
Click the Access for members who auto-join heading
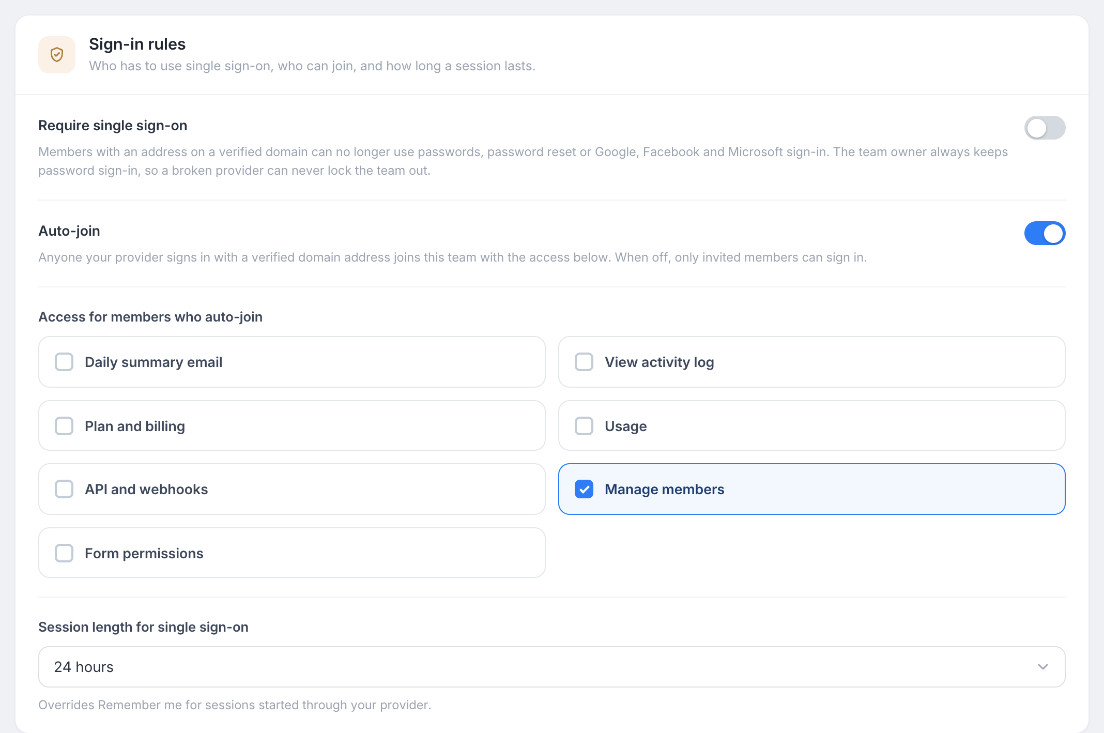(x=150, y=317)
